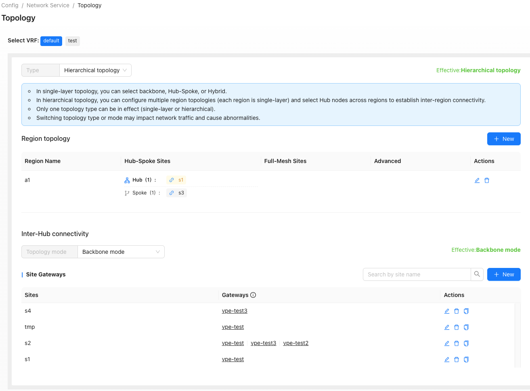Click the Hub network icon in a1
This screenshot has width=530, height=391.
(127, 180)
